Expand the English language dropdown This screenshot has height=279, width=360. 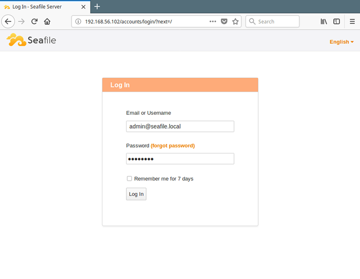point(341,42)
